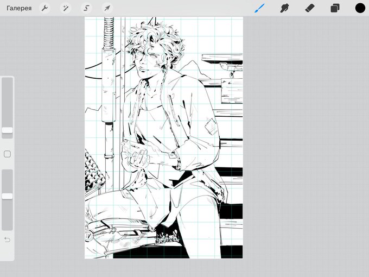Tap the drawing canvas artwork

click(164, 138)
